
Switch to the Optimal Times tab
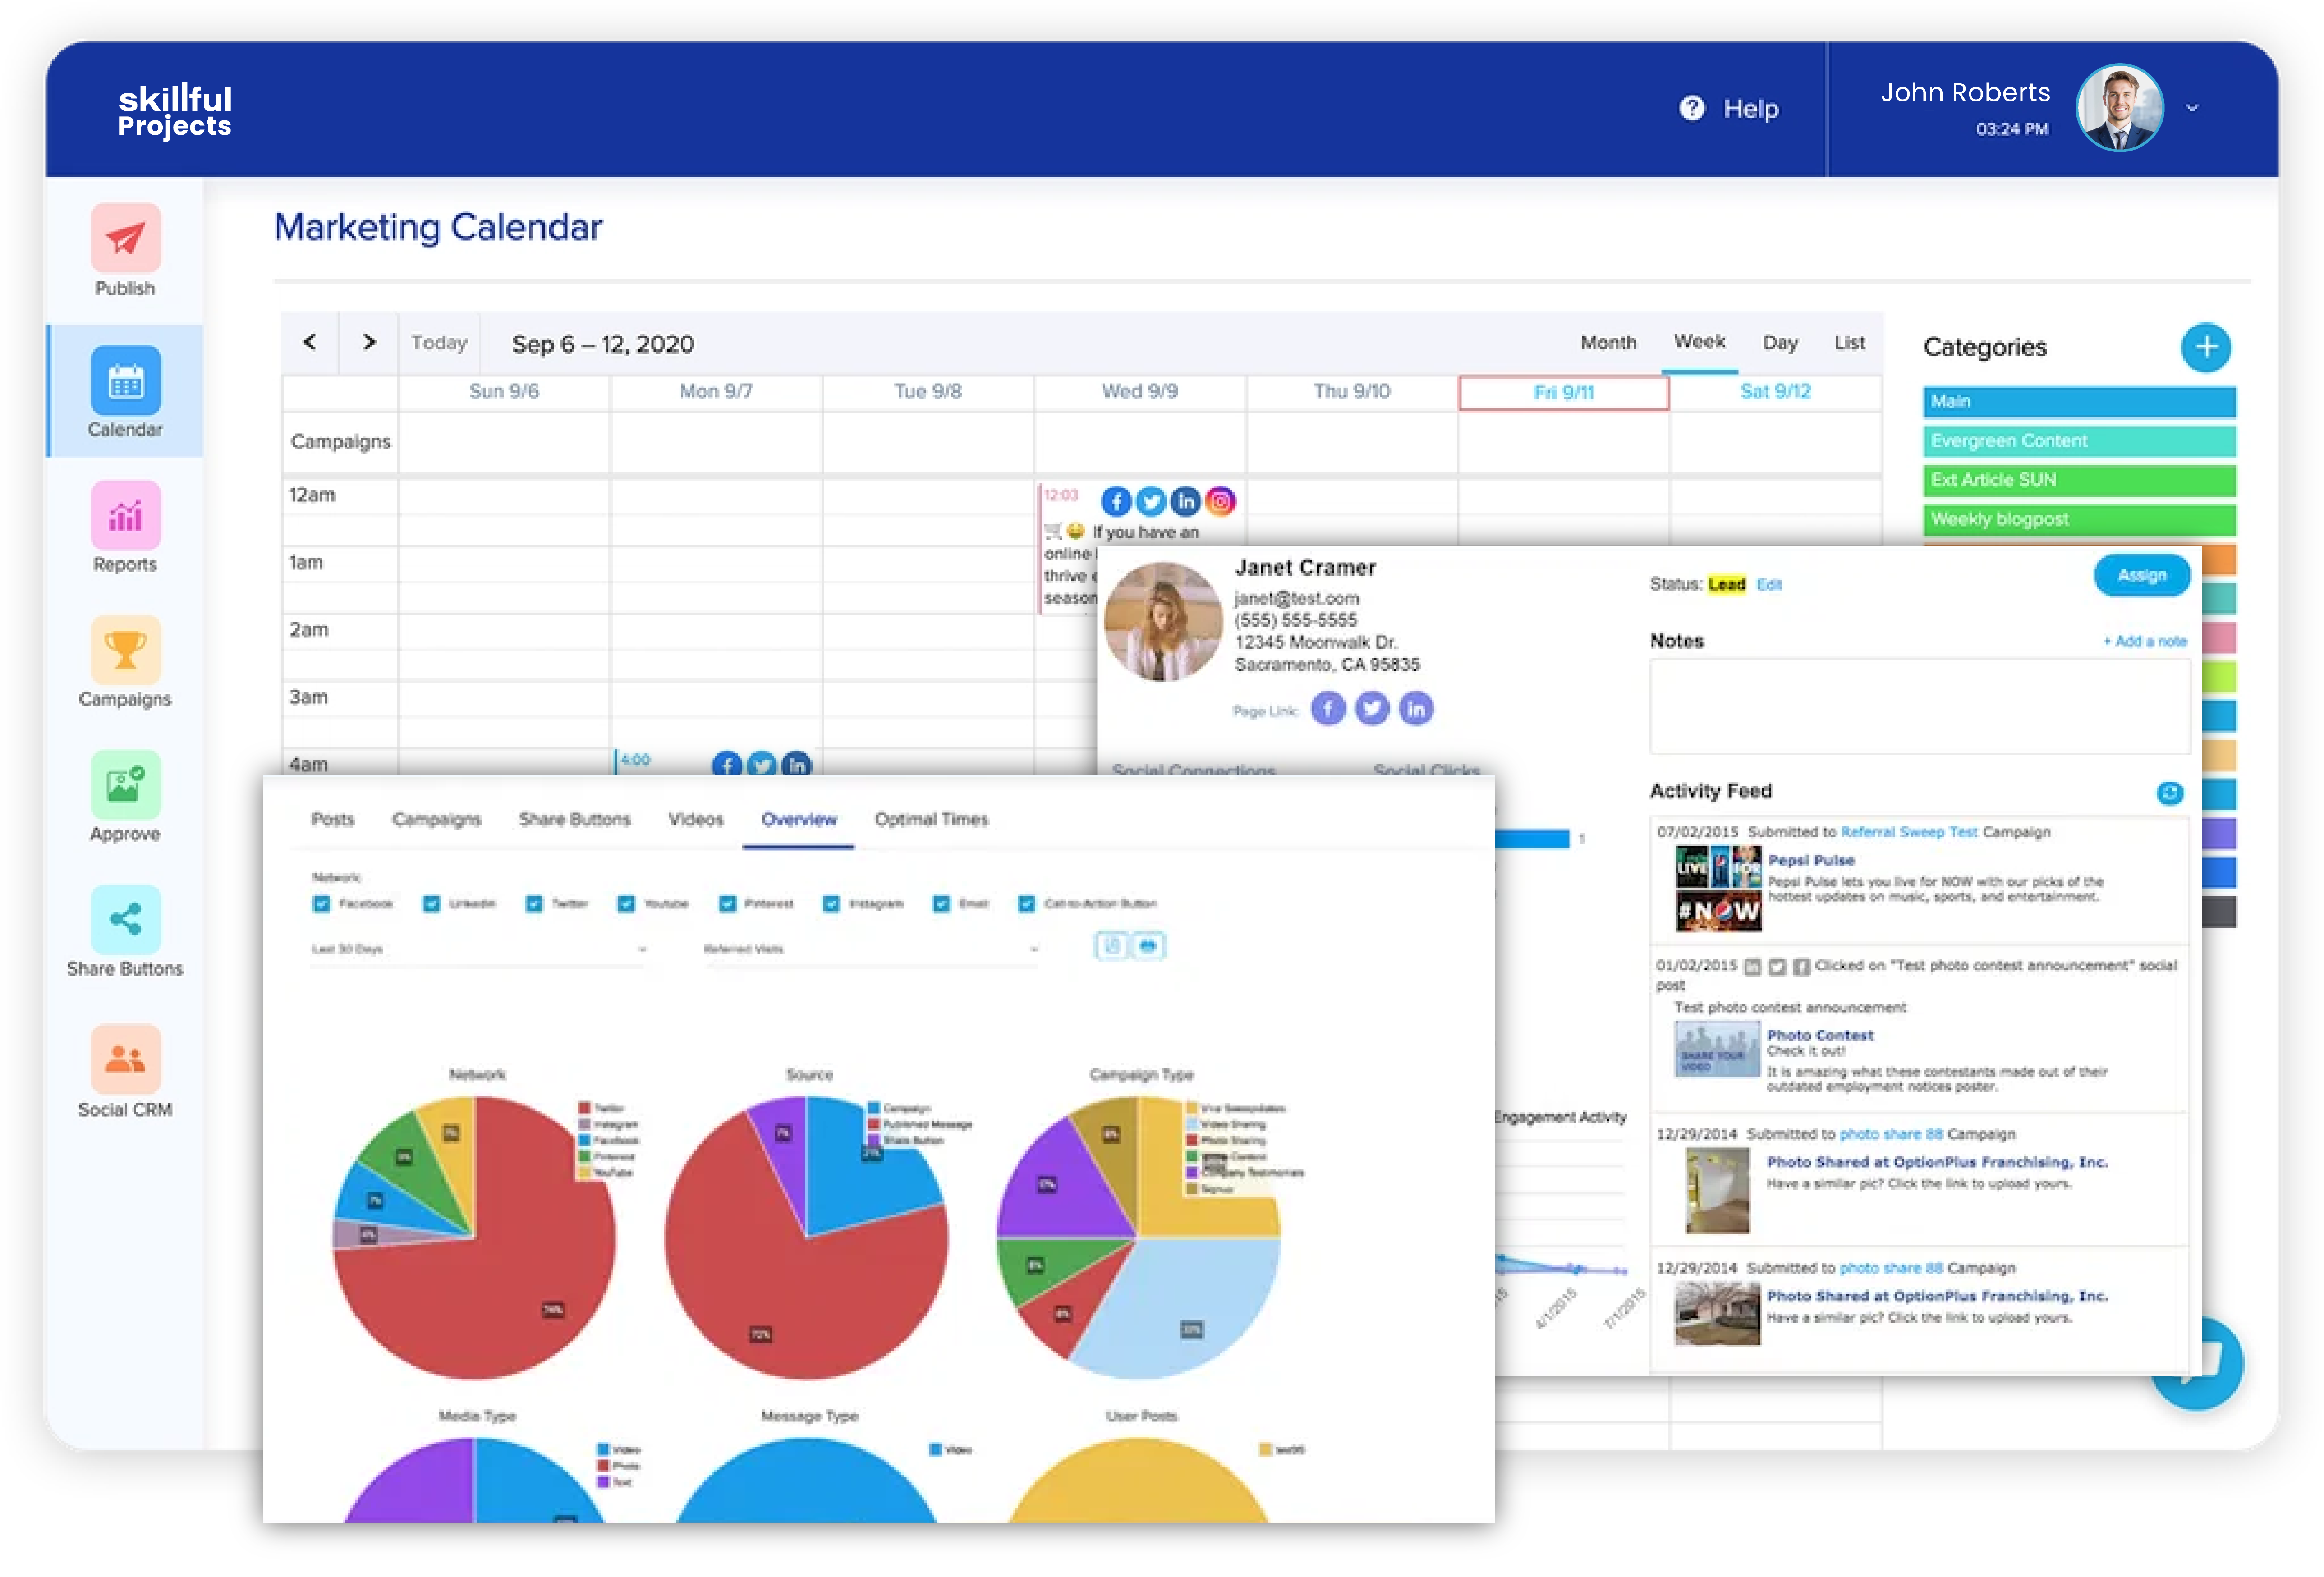[931, 820]
